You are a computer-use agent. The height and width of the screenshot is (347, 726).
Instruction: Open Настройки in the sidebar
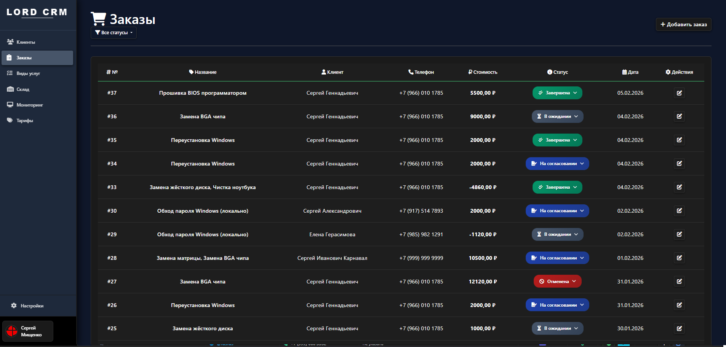point(32,306)
